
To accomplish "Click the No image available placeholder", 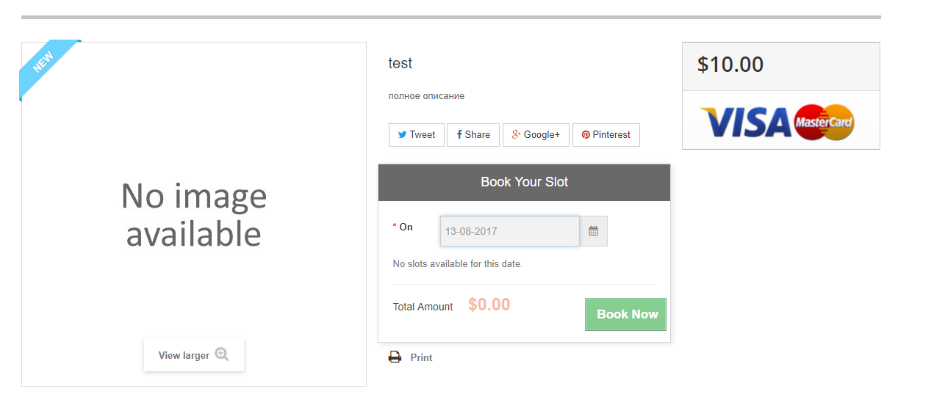I will 194,215.
